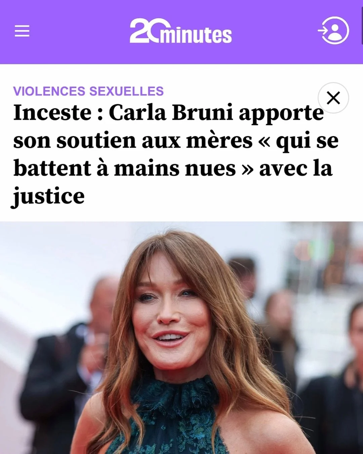Return to homepage via 20 minutes wordmark

pos(180,31)
